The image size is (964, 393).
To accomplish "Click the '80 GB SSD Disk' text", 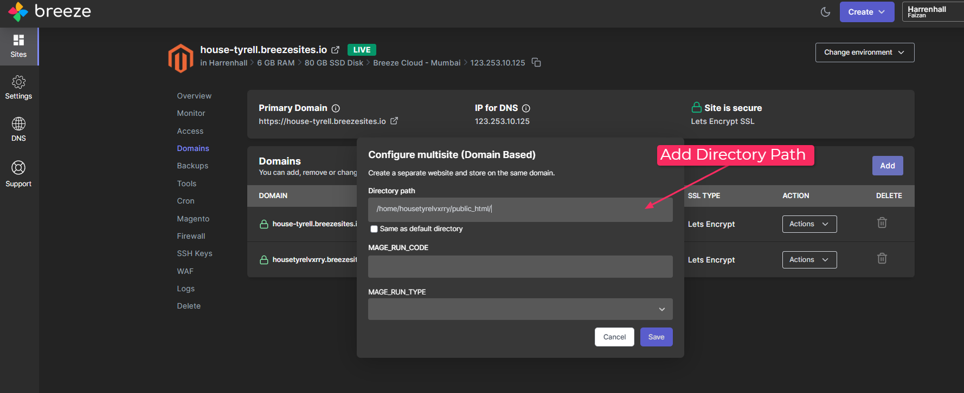I will (334, 63).
